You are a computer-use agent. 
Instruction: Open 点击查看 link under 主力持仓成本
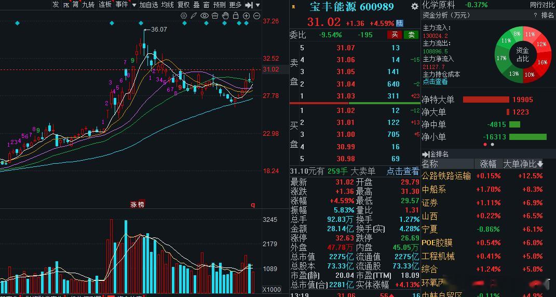pyautogui.click(x=435, y=81)
